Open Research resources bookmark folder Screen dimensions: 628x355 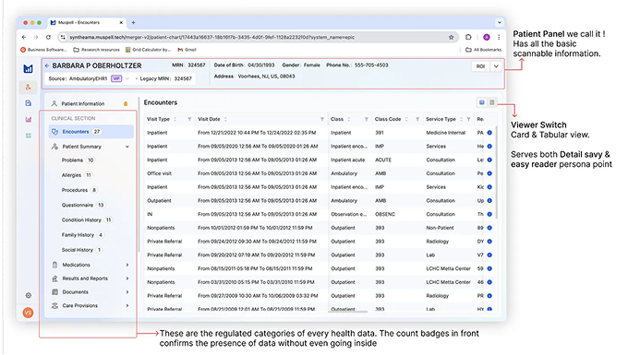pyautogui.click(x=97, y=50)
